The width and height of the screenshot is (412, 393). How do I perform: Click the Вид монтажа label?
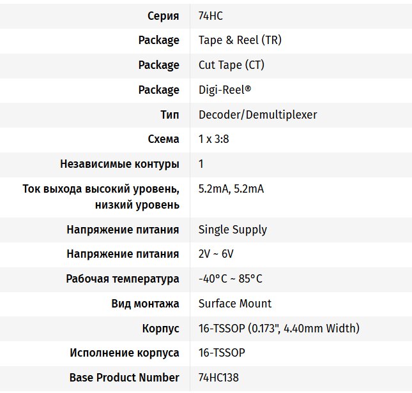click(x=145, y=304)
